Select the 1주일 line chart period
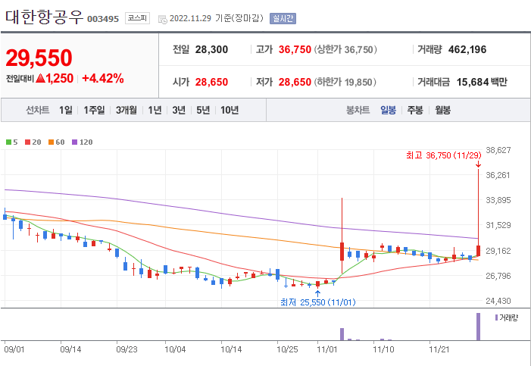This screenshot has height=366, width=531. point(94,110)
